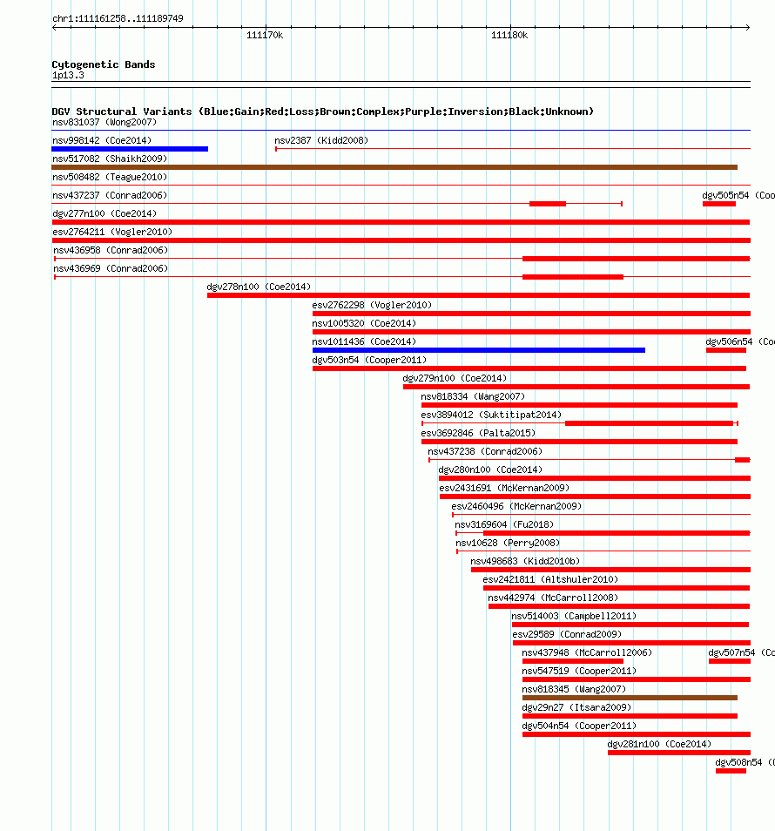
Task: Select dgv279n100 (Coe2014) label
Action: (455, 378)
